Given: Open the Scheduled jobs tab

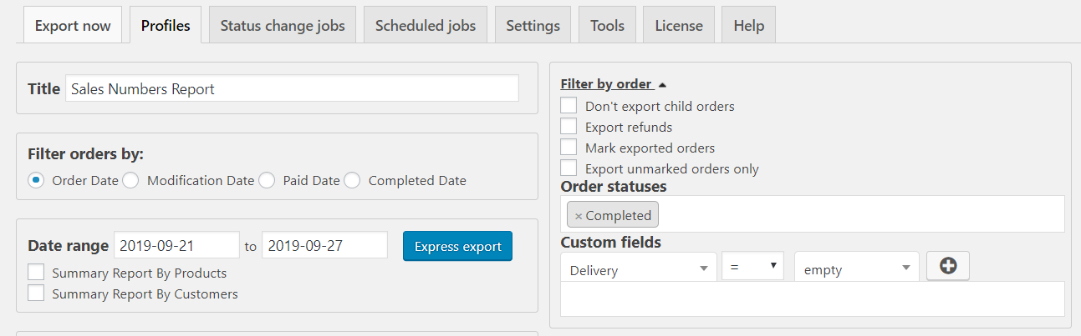Looking at the screenshot, I should click(426, 25).
